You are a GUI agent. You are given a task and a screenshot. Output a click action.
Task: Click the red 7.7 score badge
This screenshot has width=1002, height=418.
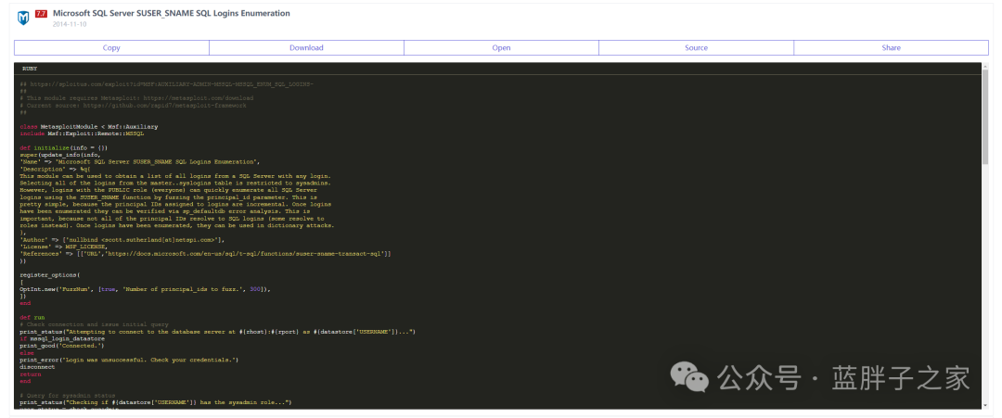coord(41,13)
